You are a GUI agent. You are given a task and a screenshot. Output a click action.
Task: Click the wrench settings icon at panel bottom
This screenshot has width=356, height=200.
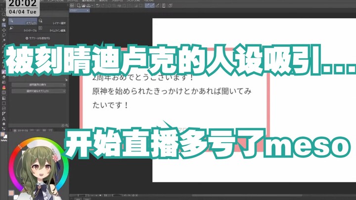click(x=67, y=125)
